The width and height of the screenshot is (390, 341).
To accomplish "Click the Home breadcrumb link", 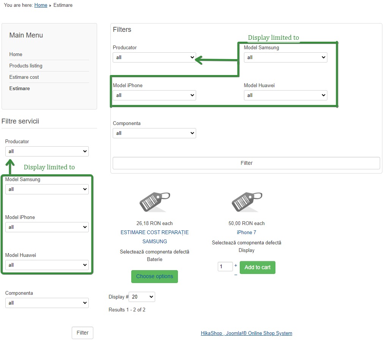I will point(41,5).
